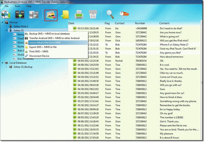Viewport: 204px width, 142px height.
Task: Click number 169284113 in Dick's row
Action: point(141,41)
